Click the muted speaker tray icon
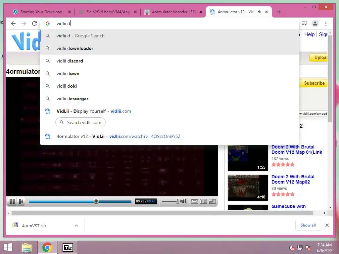The height and width of the screenshot is (254, 339). [292, 248]
